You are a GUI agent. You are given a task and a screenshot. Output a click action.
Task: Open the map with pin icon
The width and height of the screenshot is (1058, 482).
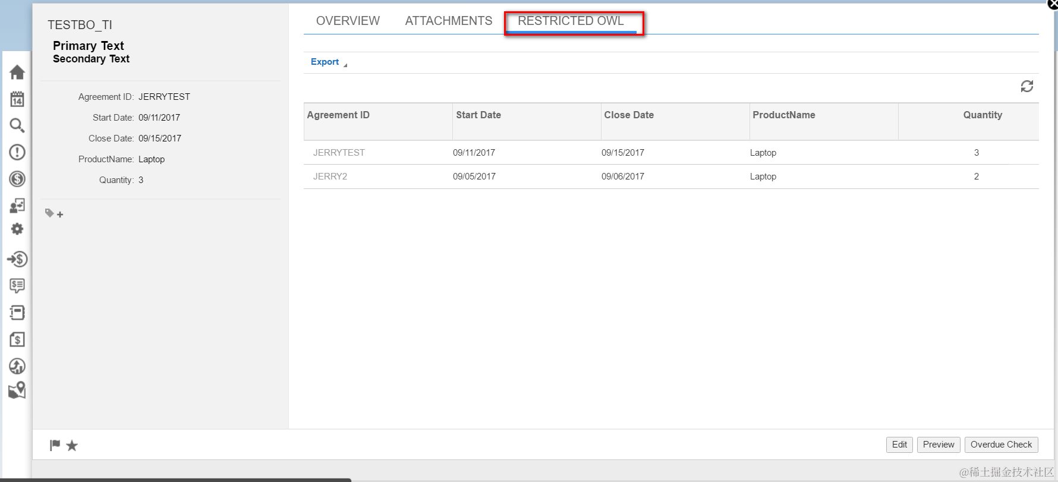click(17, 390)
